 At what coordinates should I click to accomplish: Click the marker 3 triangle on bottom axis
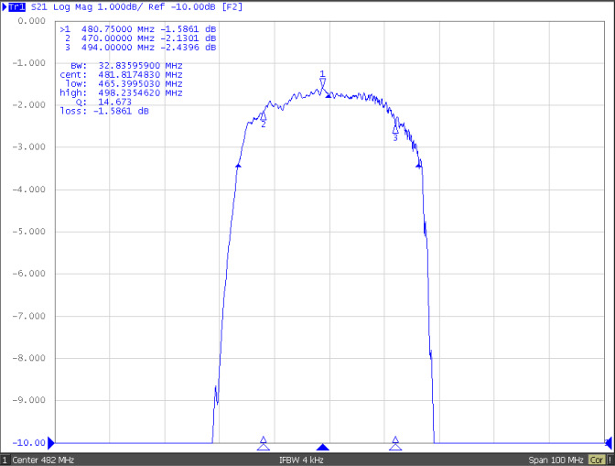pyautogui.click(x=395, y=444)
